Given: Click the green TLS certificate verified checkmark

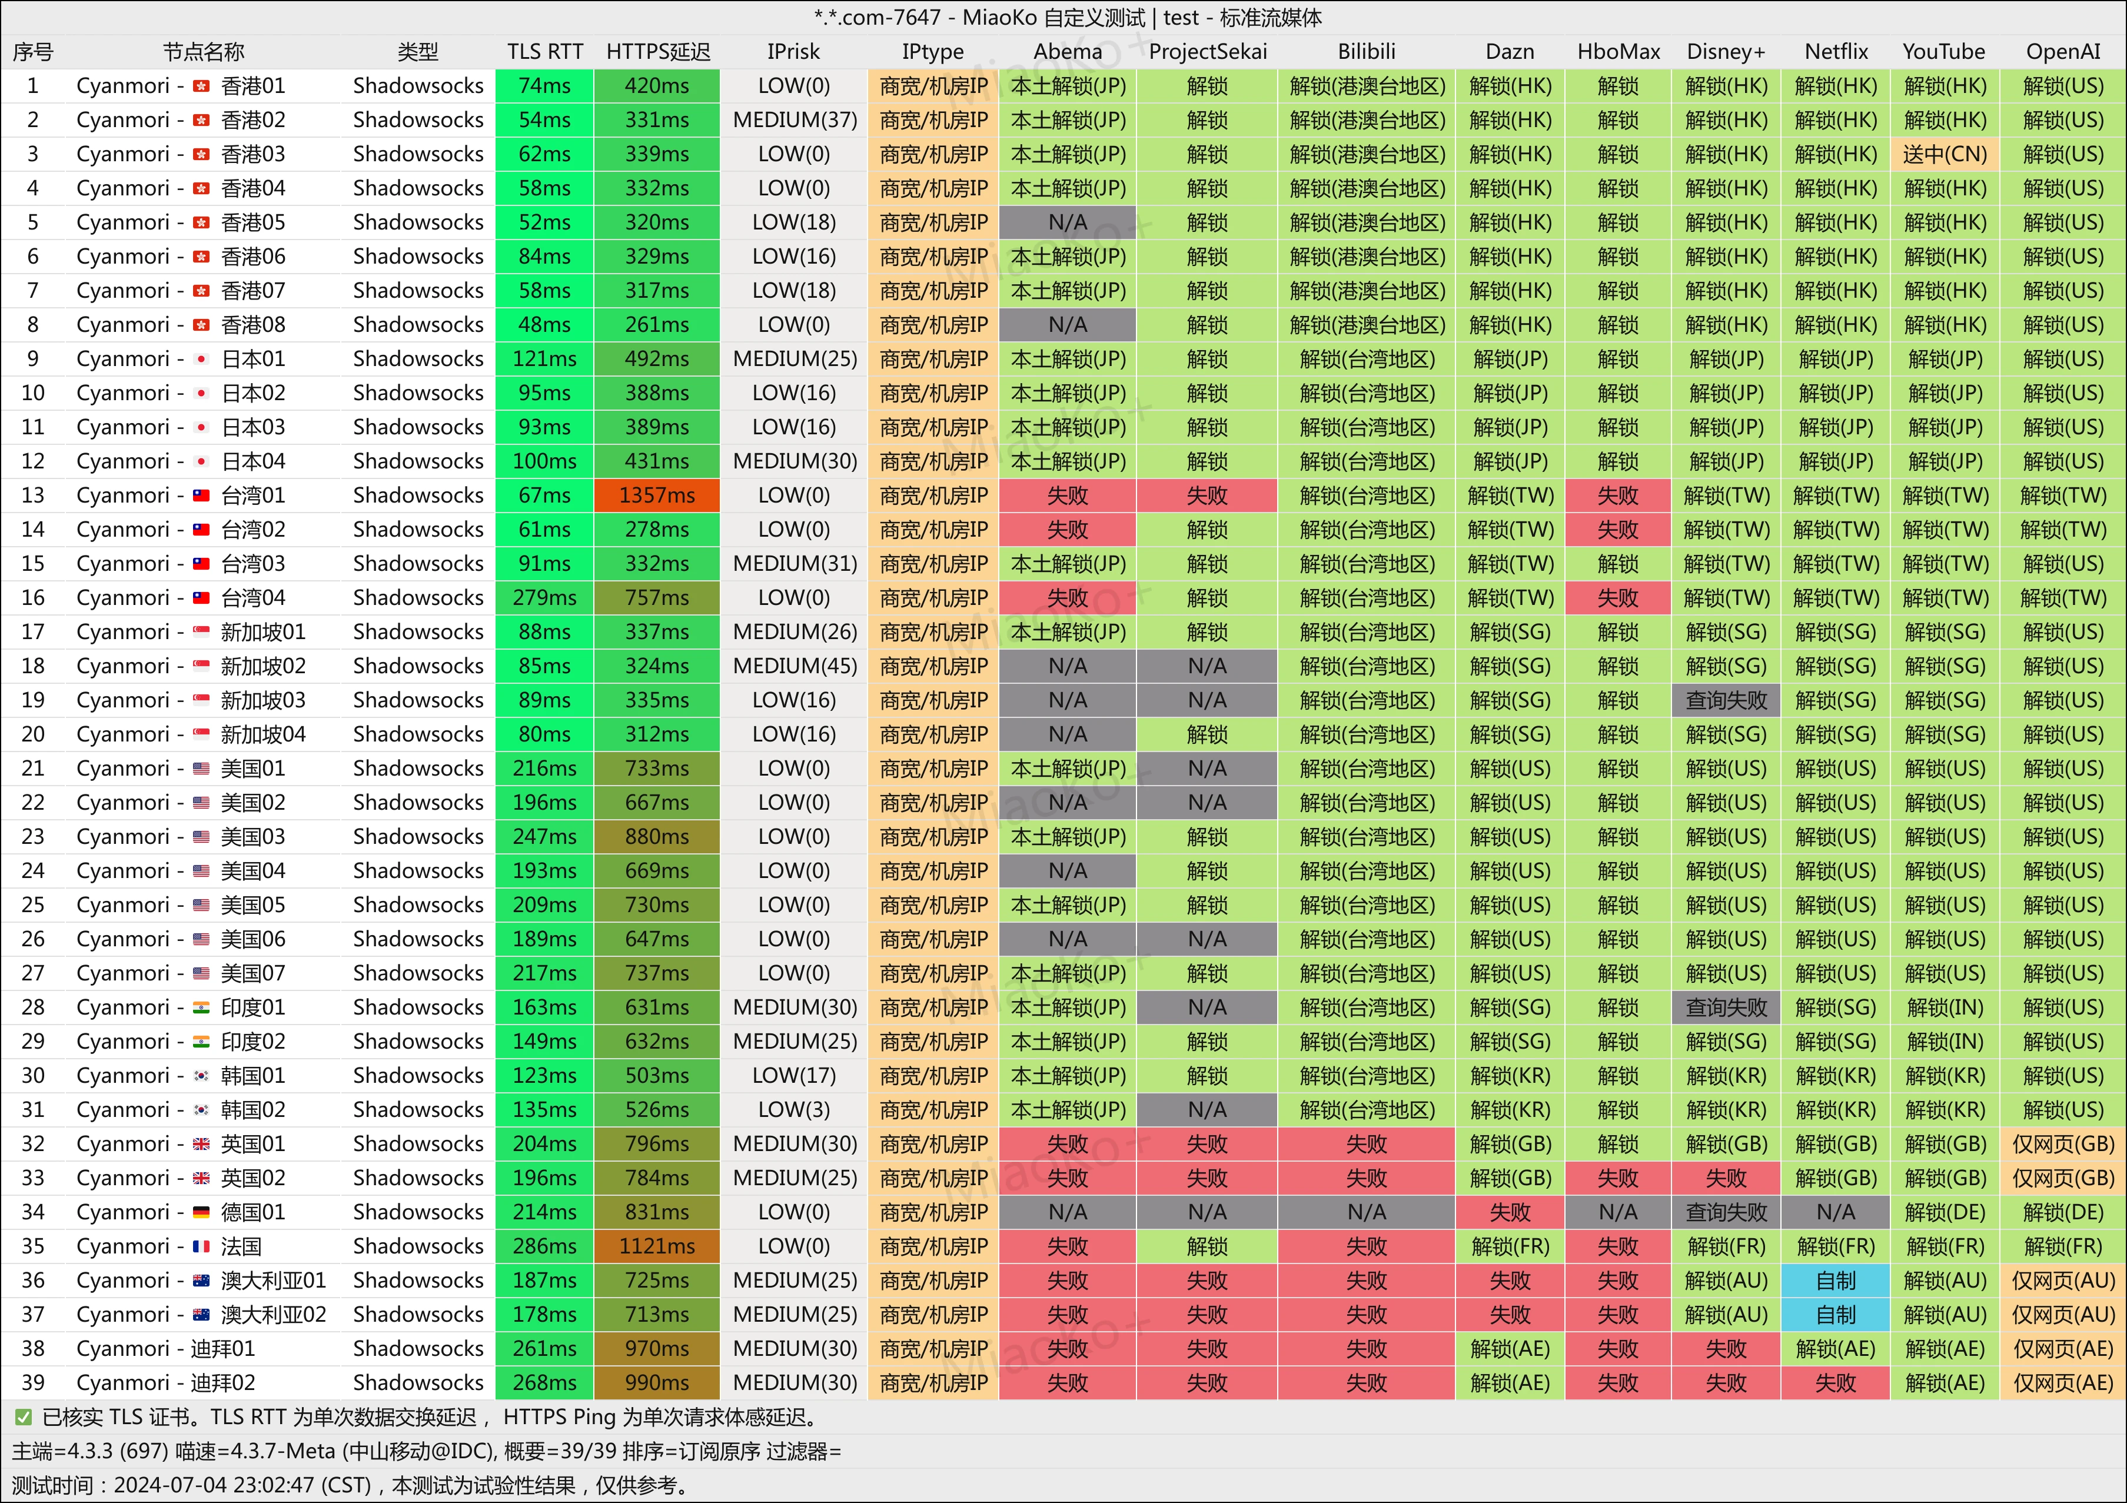Looking at the screenshot, I should coord(23,1417).
